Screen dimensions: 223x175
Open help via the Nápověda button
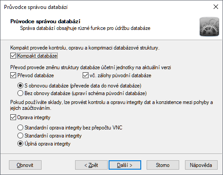201,165
